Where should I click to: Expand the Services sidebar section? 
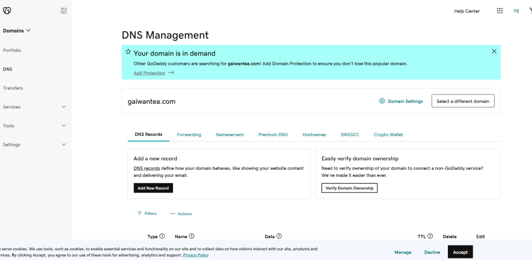coord(63,107)
